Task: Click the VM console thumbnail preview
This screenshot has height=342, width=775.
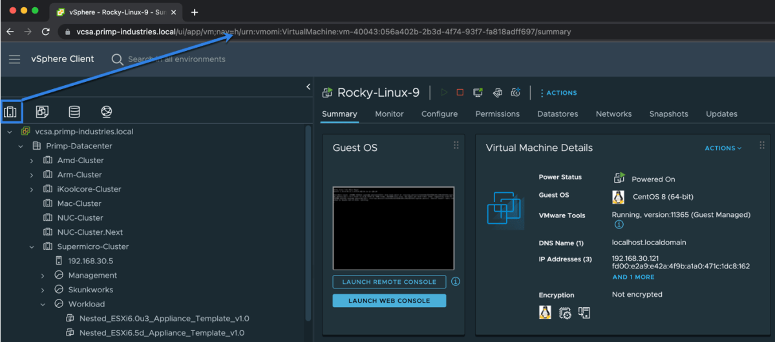Action: [x=394, y=228]
